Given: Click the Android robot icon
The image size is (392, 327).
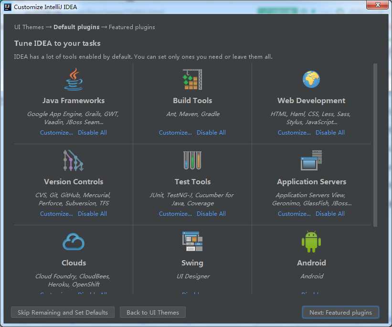Looking at the screenshot, I should point(311,242).
